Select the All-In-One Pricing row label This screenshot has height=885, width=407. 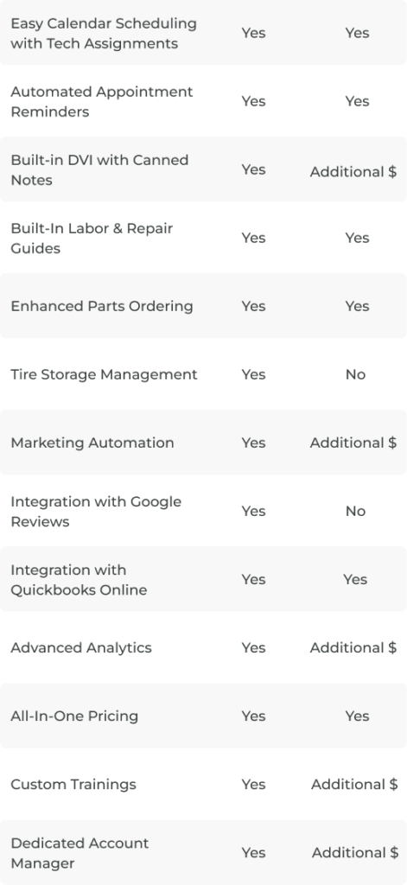[74, 716]
